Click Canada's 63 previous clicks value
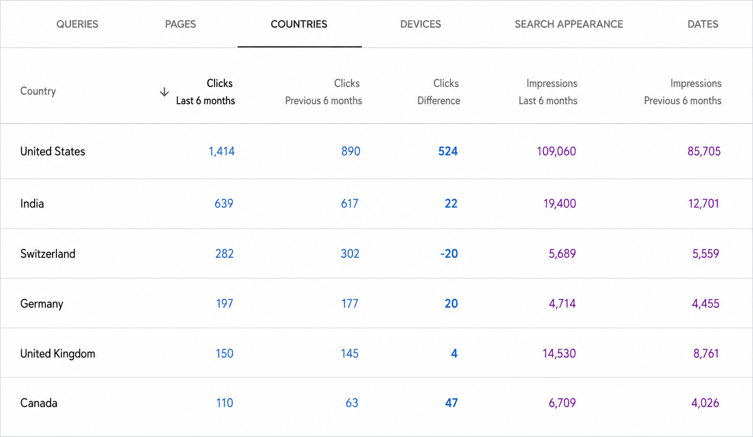The height and width of the screenshot is (437, 753). 352,403
